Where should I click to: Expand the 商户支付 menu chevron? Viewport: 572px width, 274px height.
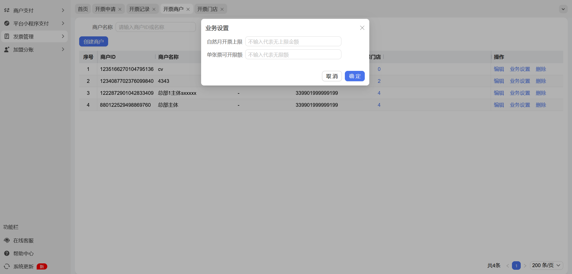pos(63,10)
